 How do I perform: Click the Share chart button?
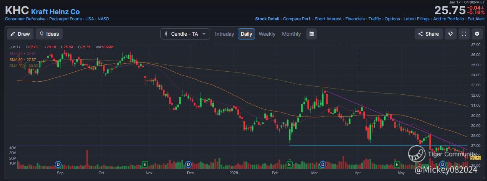point(429,34)
